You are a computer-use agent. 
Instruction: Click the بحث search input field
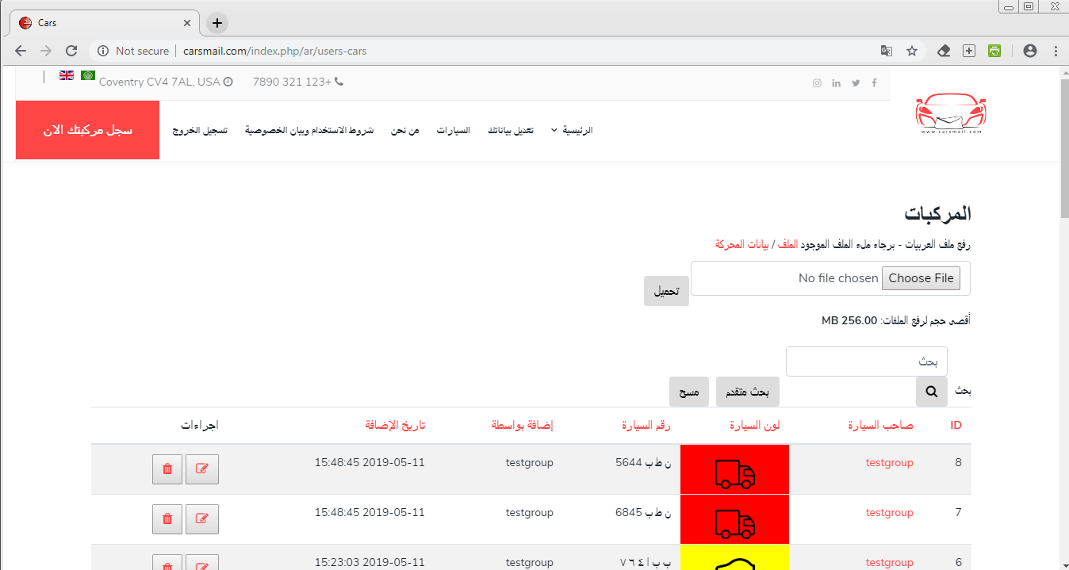(866, 362)
